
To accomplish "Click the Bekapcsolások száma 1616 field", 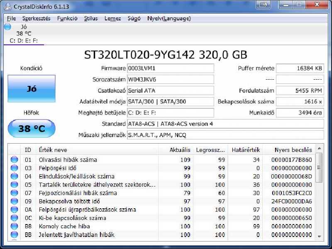I will tap(300, 102).
